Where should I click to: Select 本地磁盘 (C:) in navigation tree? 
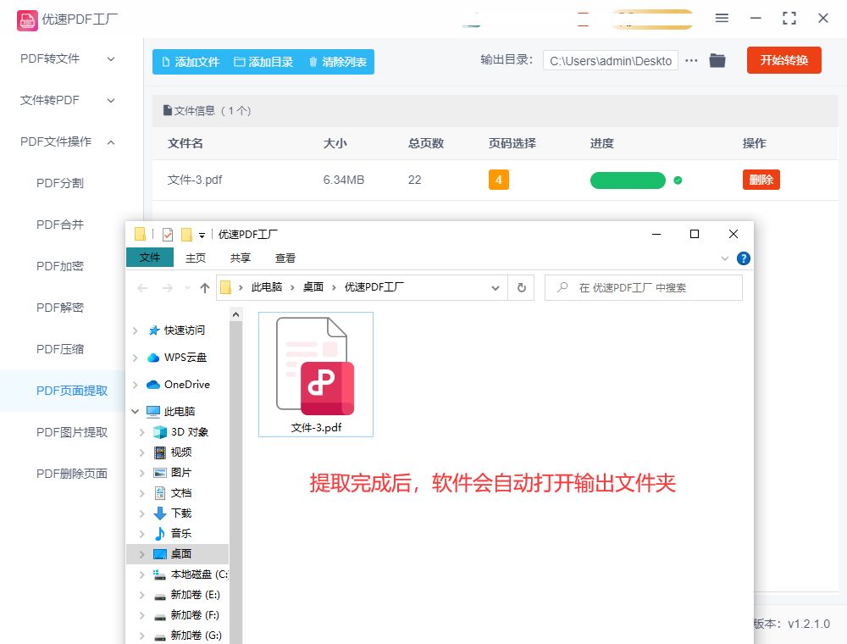click(199, 575)
